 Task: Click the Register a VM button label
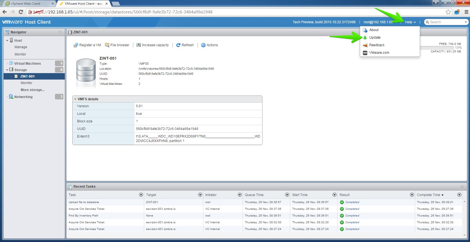pos(90,45)
